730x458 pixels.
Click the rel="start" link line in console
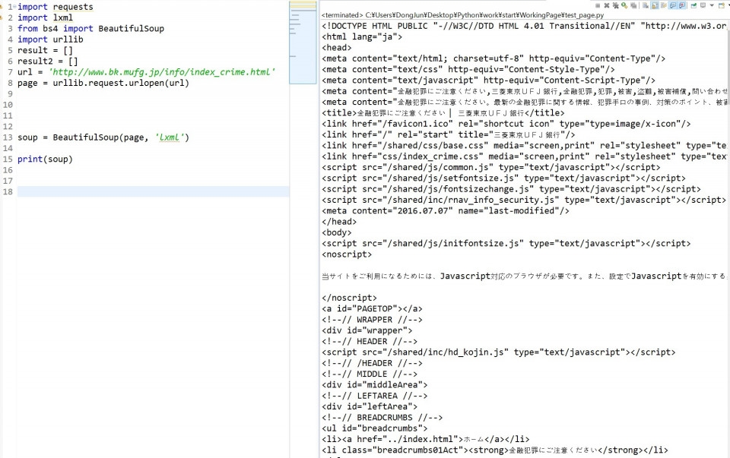click(x=449, y=135)
